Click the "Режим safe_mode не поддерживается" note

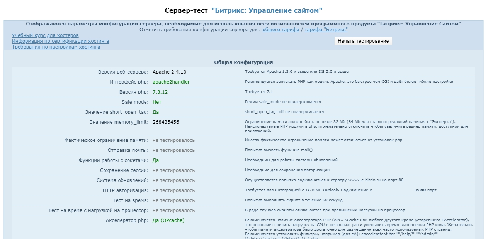[x=283, y=102]
